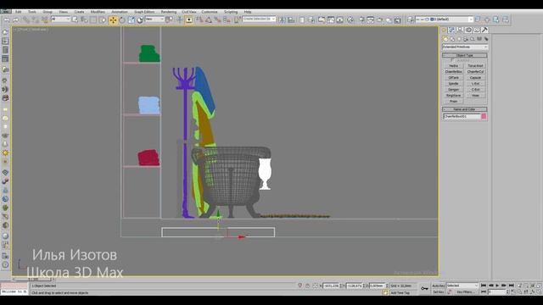Select the Shapes category icon
The height and width of the screenshot is (305, 543).
tap(452, 39)
